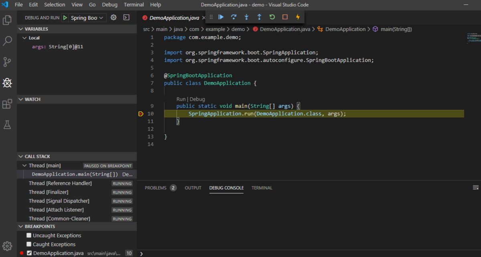The height and width of the screenshot is (257, 481).
Task: Enable the Caught Exceptions checkbox
Action: 28,244
